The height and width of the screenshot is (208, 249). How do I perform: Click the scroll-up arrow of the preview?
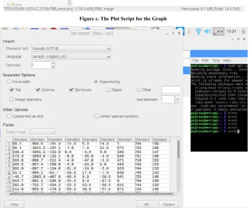[178, 138]
